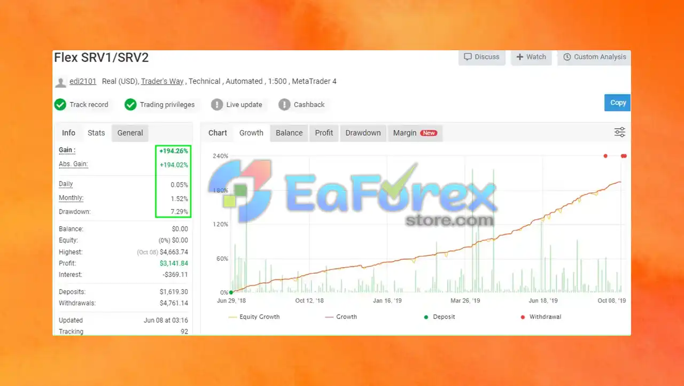This screenshot has width=684, height=386.
Task: Click the green Track record checkmark icon
Action: (60, 104)
